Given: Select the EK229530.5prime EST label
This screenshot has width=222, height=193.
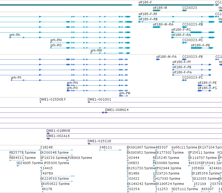Looking at the screenshot, I should coord(55,179).
